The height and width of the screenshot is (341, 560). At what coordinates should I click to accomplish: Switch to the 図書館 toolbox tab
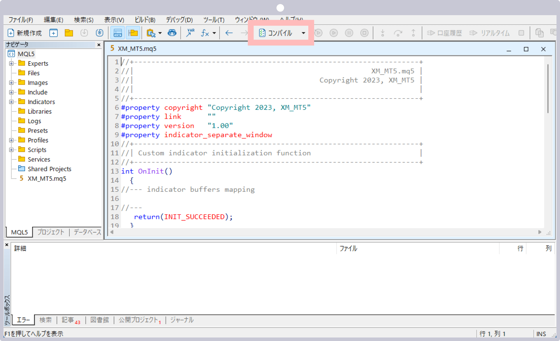(x=99, y=320)
